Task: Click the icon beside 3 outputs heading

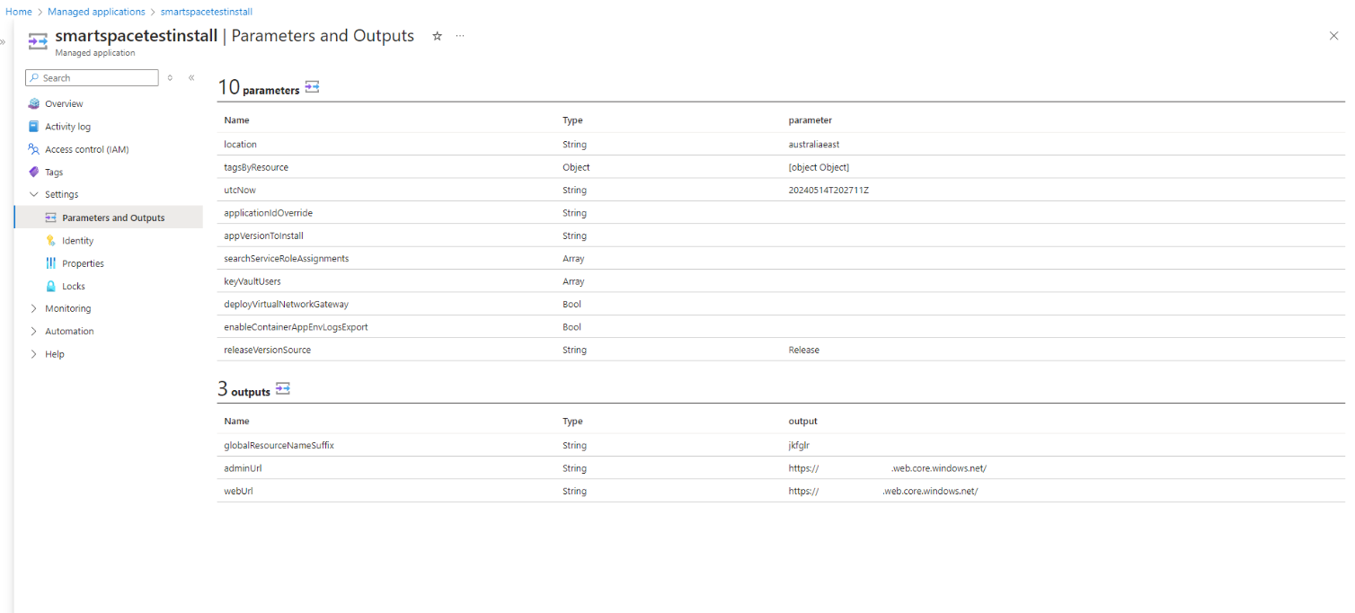Action: [x=283, y=388]
